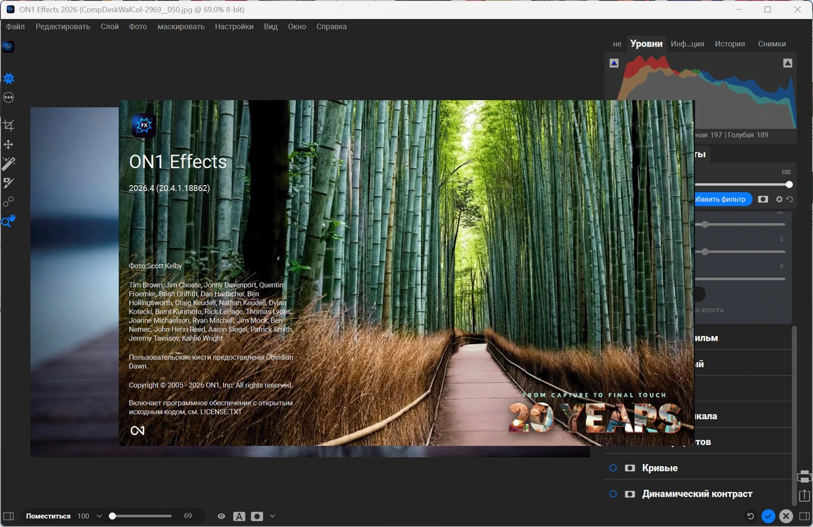Enable or disable Динамический контраст filter circle
The height and width of the screenshot is (527, 813).
point(613,494)
